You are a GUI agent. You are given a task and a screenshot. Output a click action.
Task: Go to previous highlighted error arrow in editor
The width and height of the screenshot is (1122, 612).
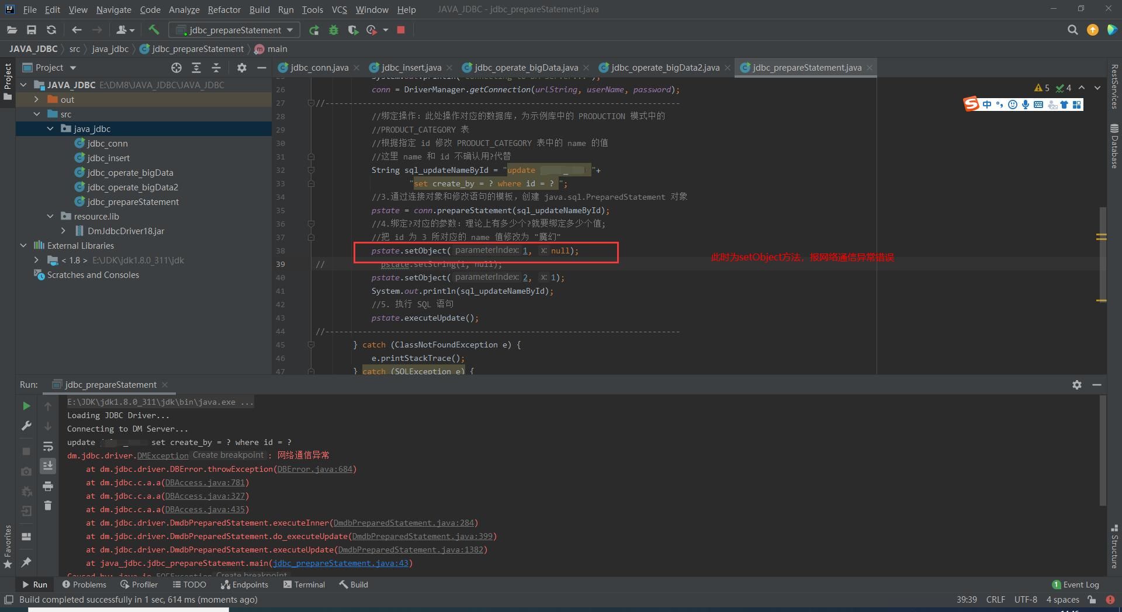click(1082, 88)
